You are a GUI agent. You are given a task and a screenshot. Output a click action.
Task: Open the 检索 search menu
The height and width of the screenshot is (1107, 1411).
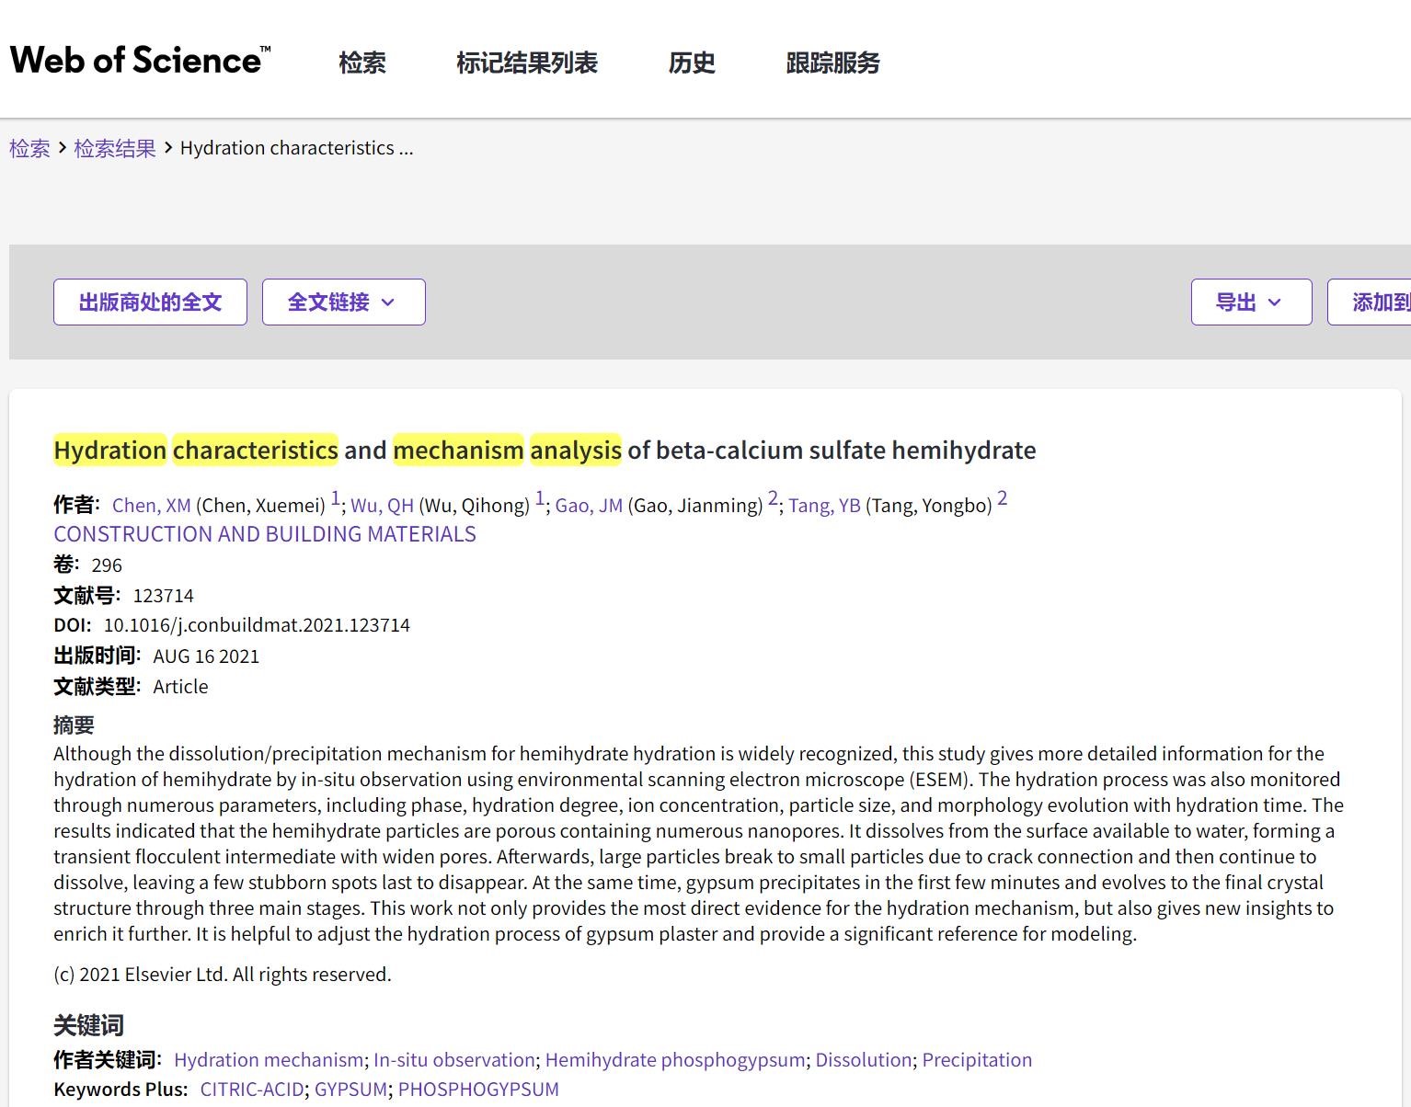[x=361, y=63]
